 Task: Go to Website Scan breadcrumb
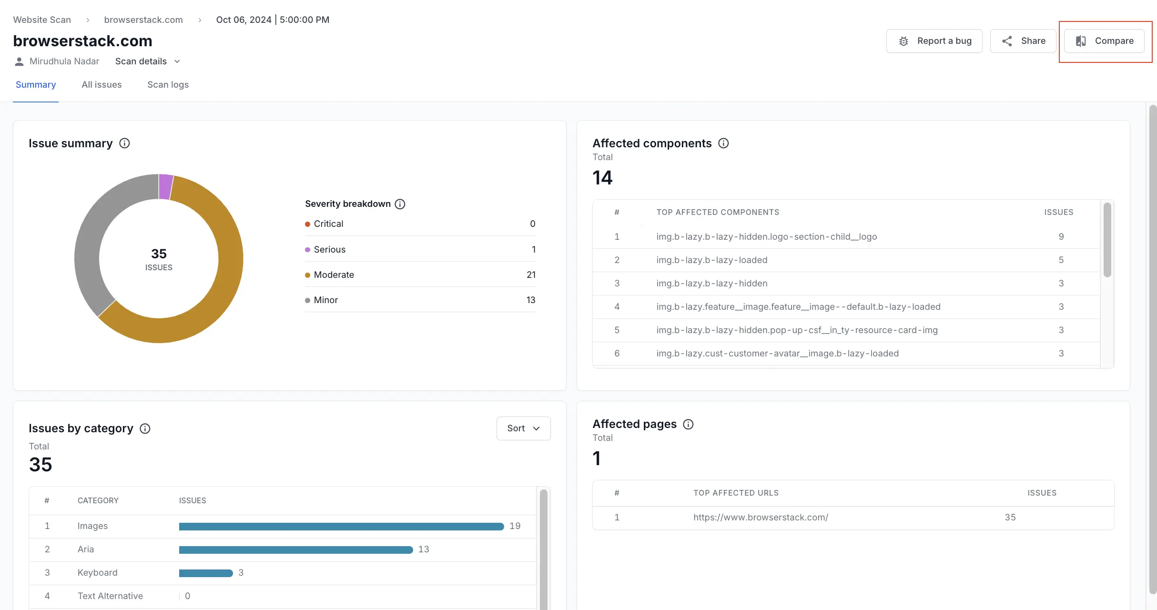42,20
